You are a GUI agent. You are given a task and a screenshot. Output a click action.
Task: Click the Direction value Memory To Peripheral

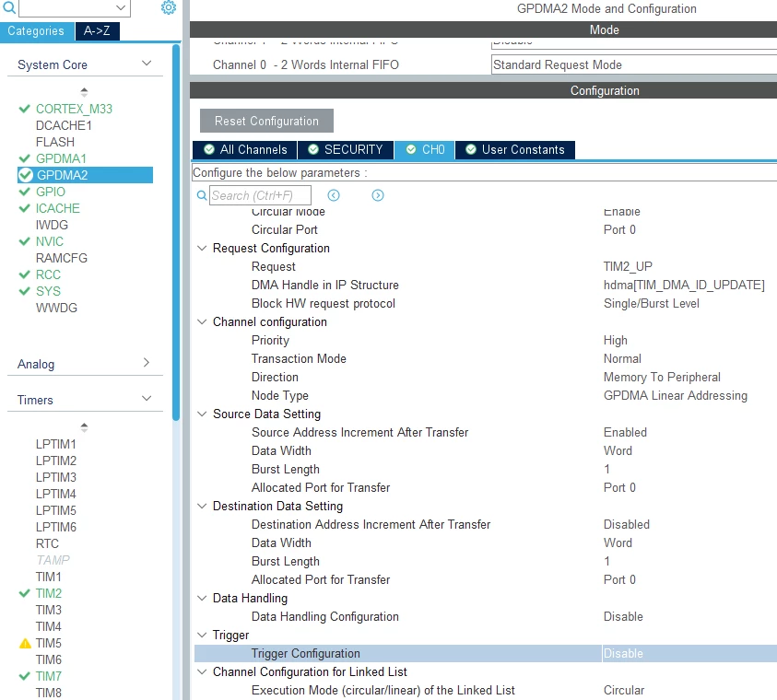662,378
